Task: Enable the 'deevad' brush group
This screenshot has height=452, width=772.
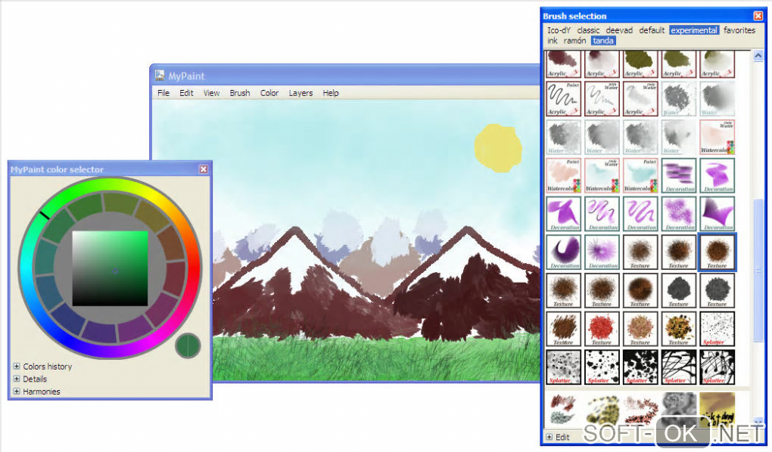Action: pyautogui.click(x=619, y=30)
